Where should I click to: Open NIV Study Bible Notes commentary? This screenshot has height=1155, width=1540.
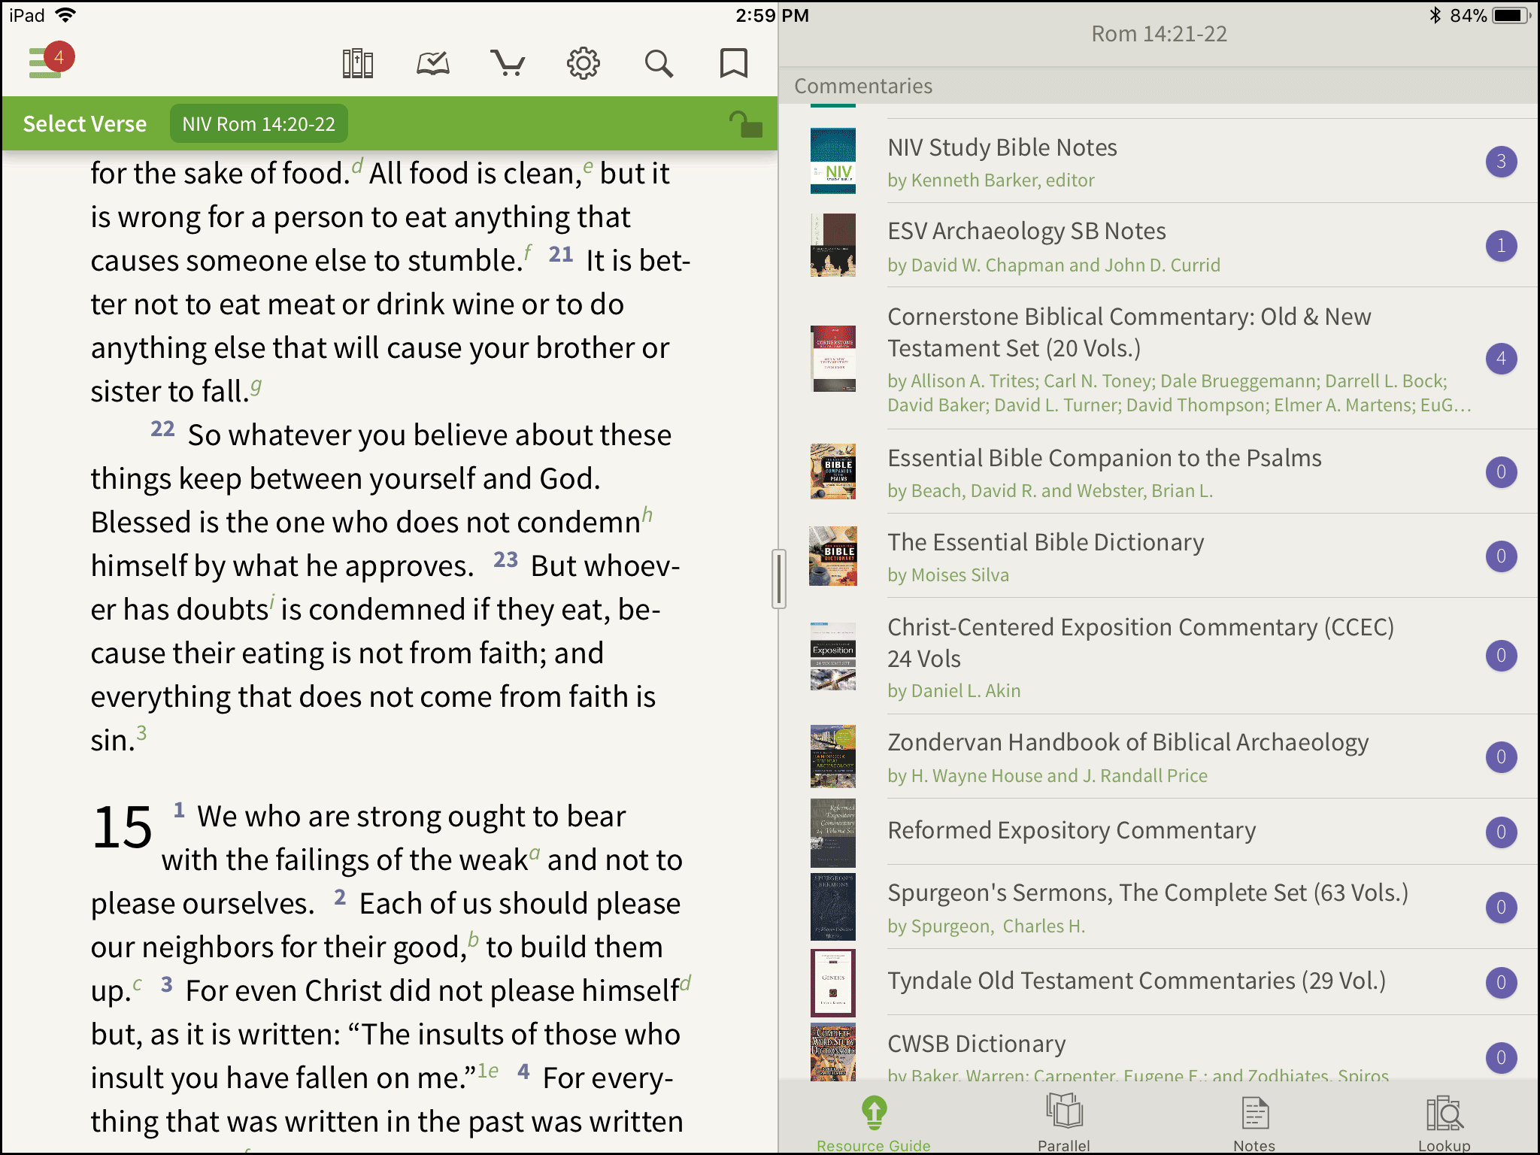point(1158,161)
